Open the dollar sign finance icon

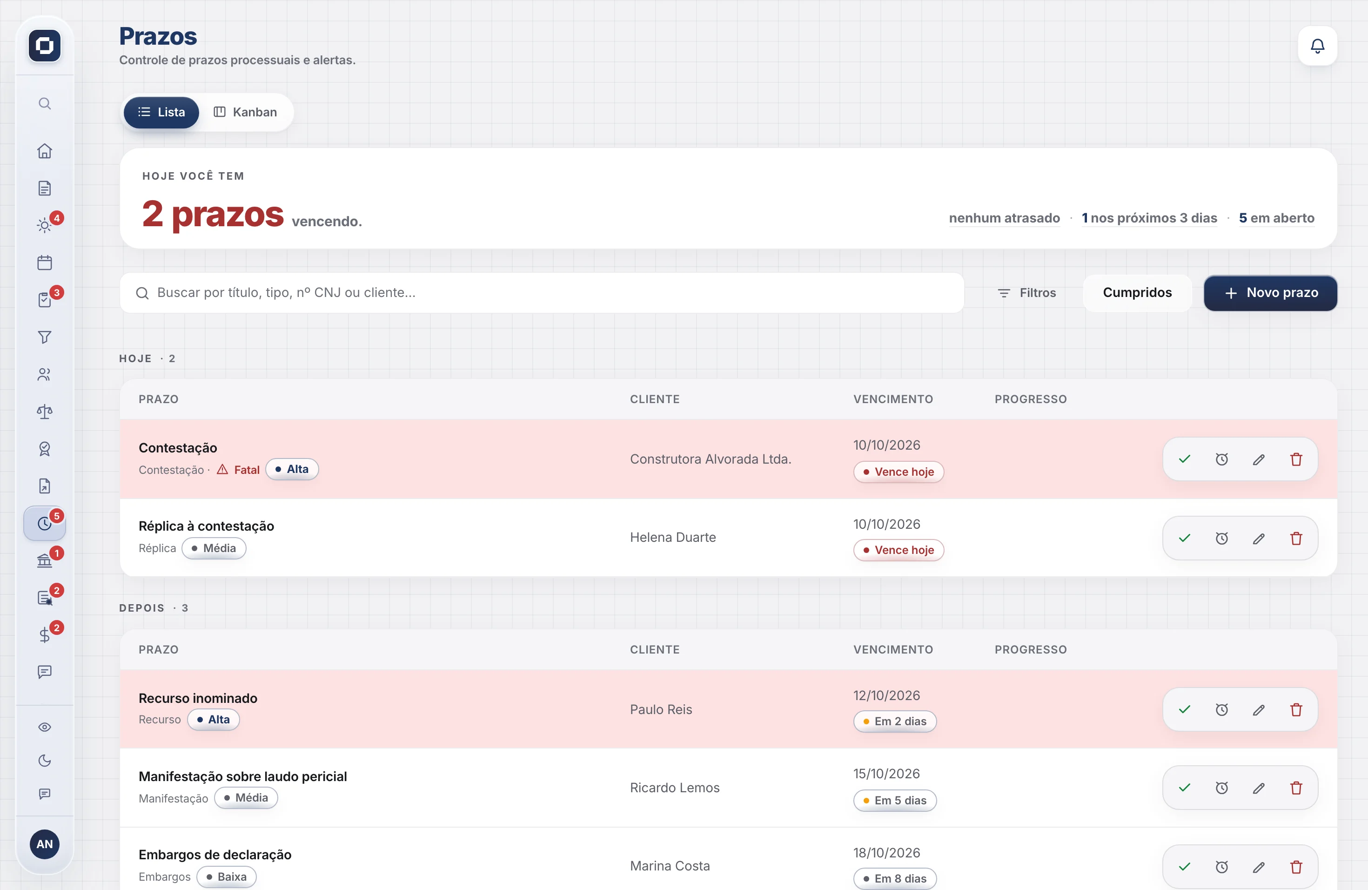point(45,635)
